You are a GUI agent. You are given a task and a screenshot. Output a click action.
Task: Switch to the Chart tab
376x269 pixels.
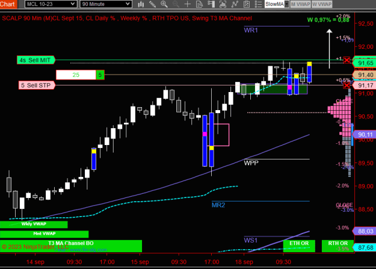8,4
